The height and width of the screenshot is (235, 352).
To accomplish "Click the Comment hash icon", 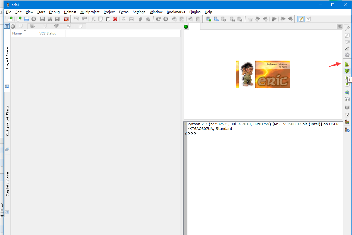I will pos(140,19).
